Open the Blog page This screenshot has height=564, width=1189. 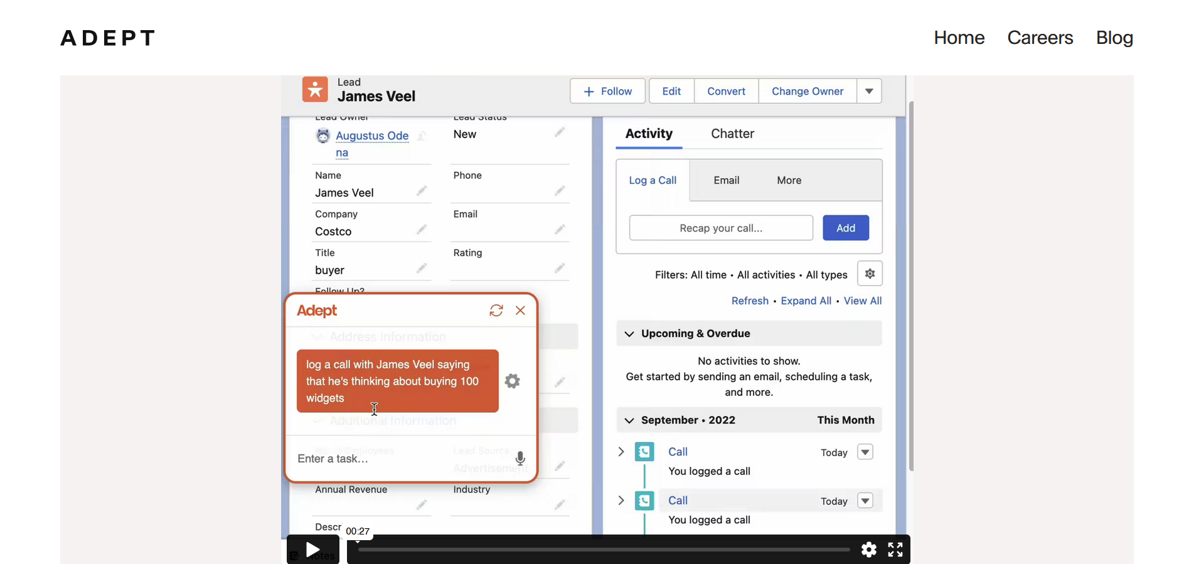point(1114,38)
